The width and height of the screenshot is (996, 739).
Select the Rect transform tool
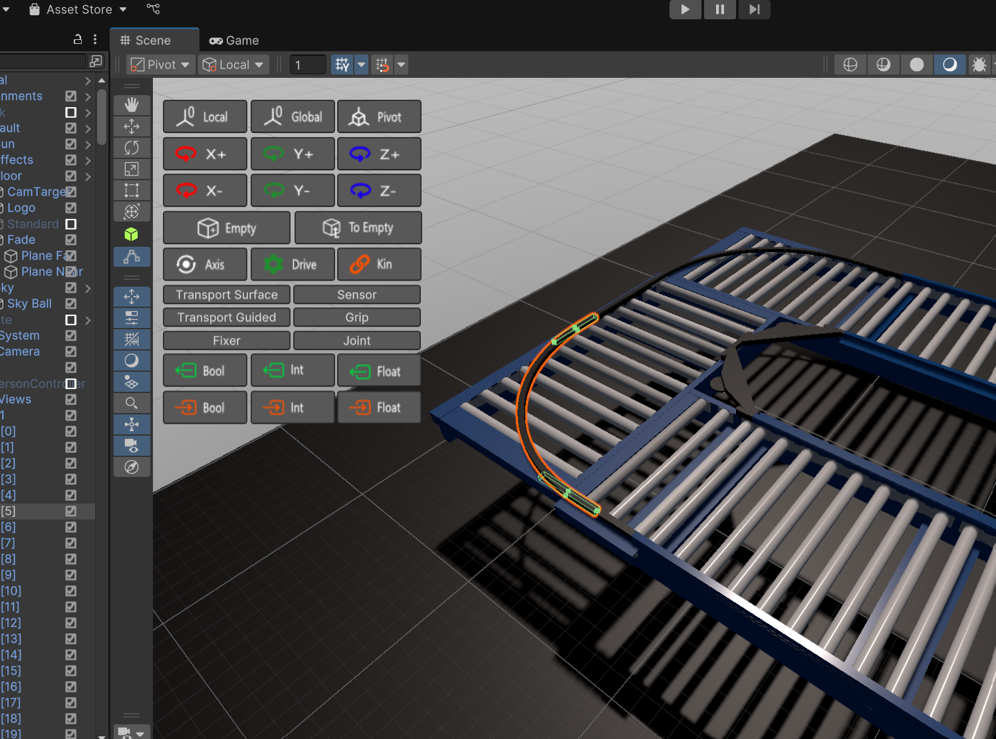click(x=132, y=190)
